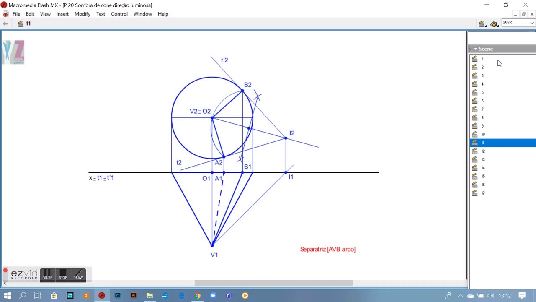The image size is (536, 302).
Task: Click the 'x≡t1≡t'1' axis label
Action: tap(101, 178)
